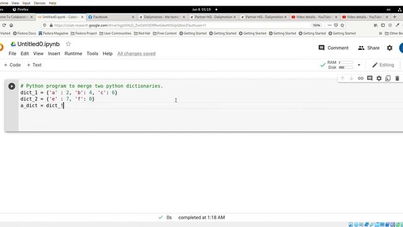
Task: Add a new Text cell
Action: (34, 65)
